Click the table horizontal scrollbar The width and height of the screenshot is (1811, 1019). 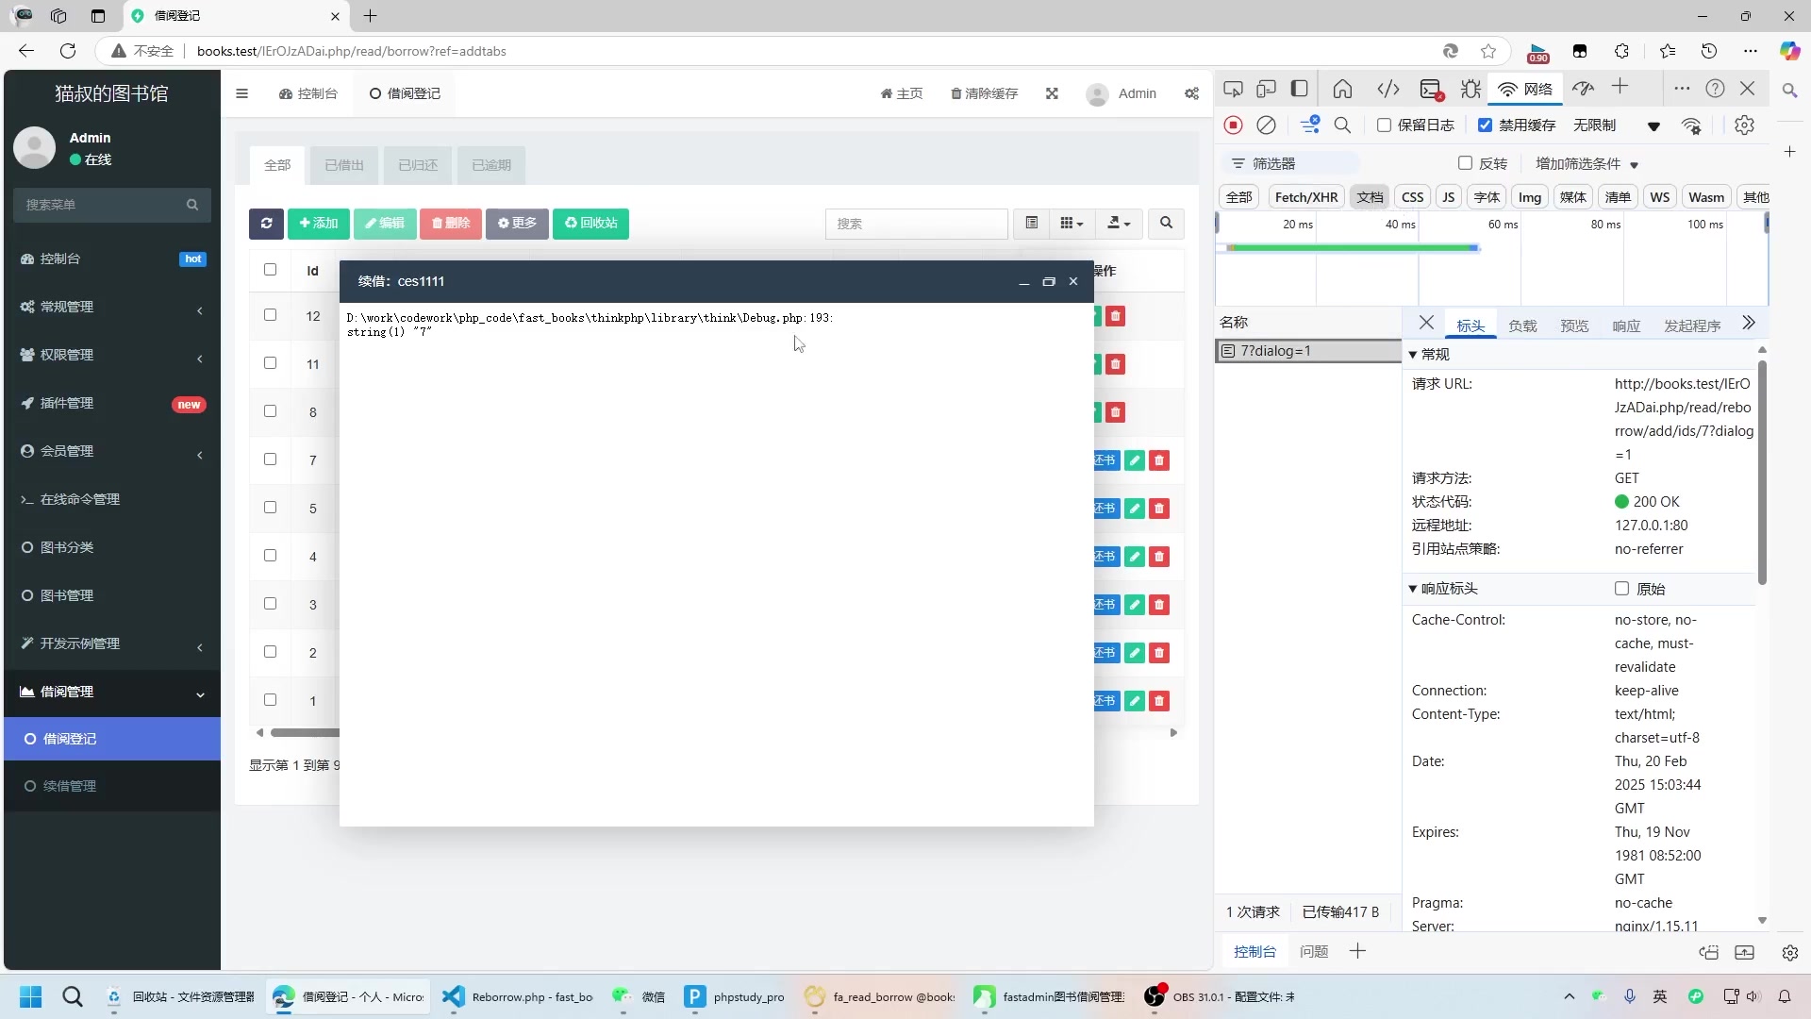click(304, 733)
